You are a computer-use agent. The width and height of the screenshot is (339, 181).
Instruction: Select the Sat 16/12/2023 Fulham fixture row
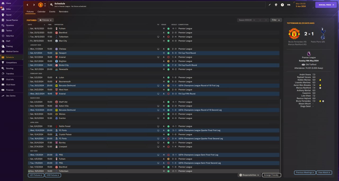click(x=153, y=29)
